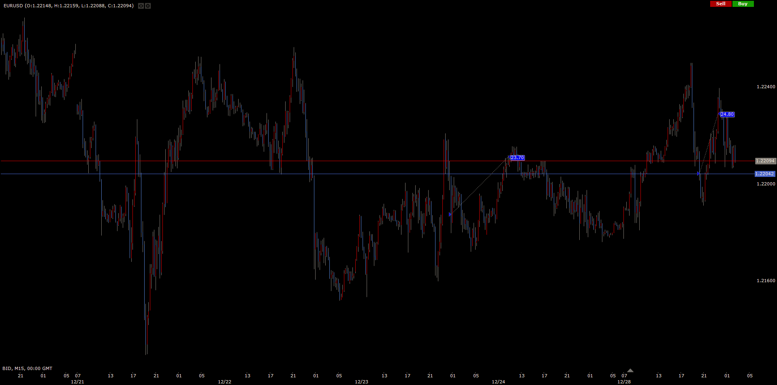The image size is (777, 385).
Task: Click the blue entry arrow of the 24.80 trade
Action: pyautogui.click(x=698, y=173)
